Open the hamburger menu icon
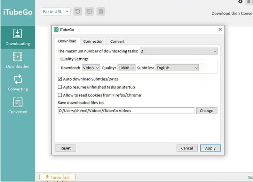The image size is (253, 182). pos(248,2)
